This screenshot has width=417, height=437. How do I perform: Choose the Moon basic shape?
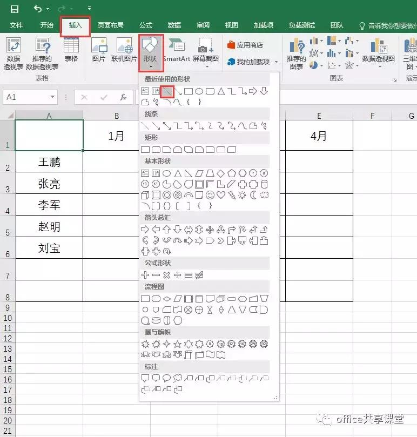(253, 195)
